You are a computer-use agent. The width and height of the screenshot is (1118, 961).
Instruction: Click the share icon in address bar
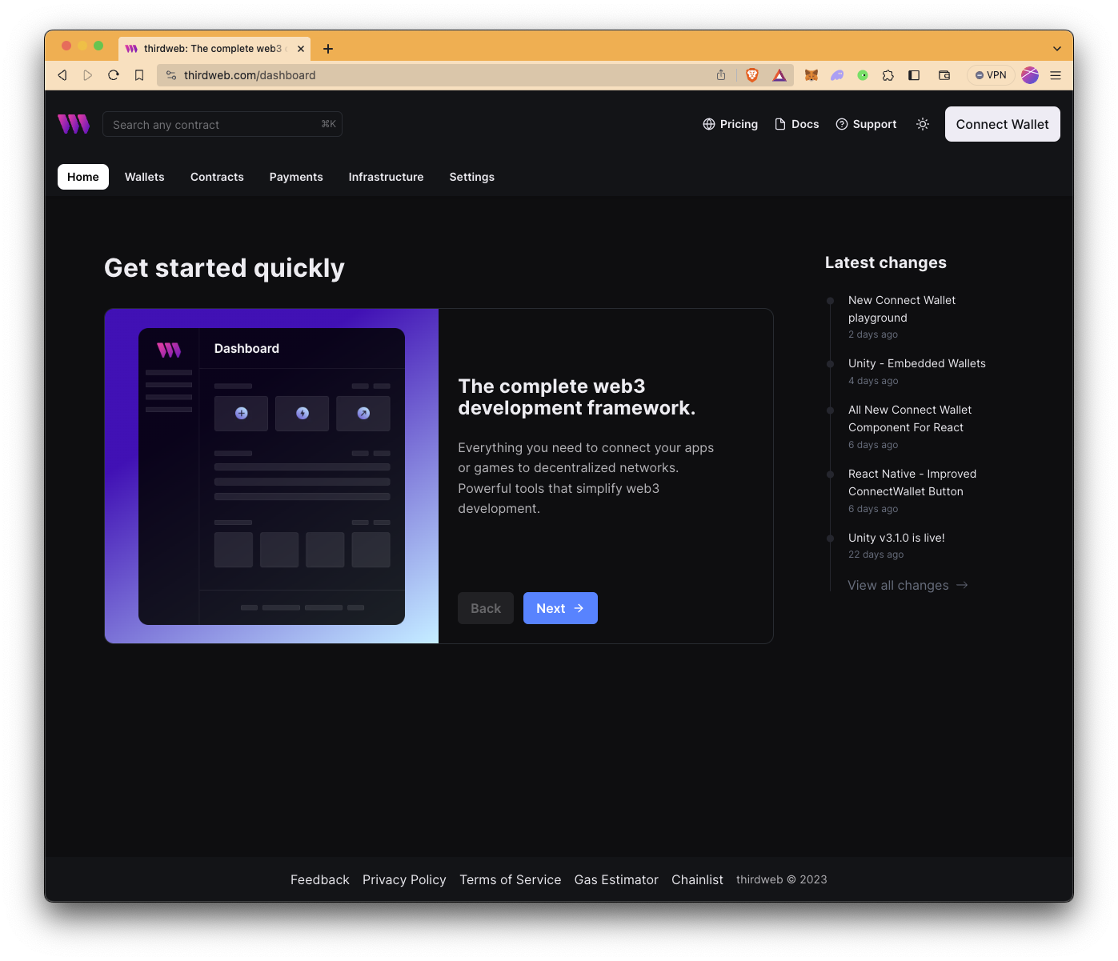tap(721, 75)
